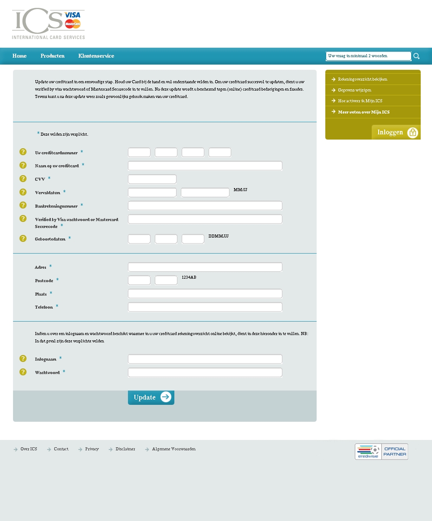The image size is (432, 521).
Task: Open the Producten menu item
Action: 52,56
